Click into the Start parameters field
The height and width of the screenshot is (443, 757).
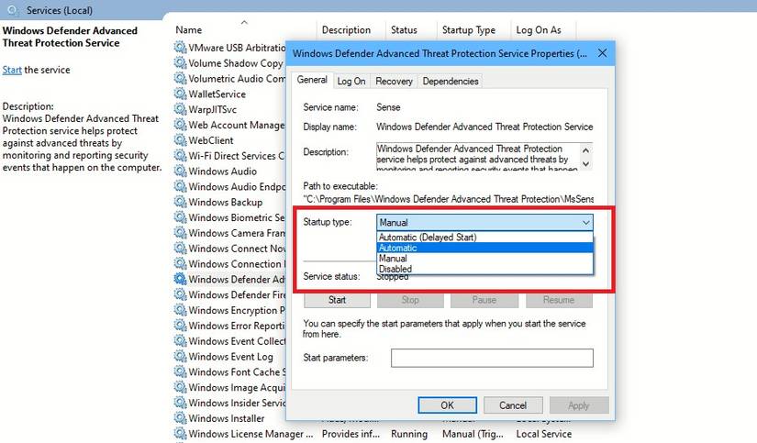[x=492, y=358]
